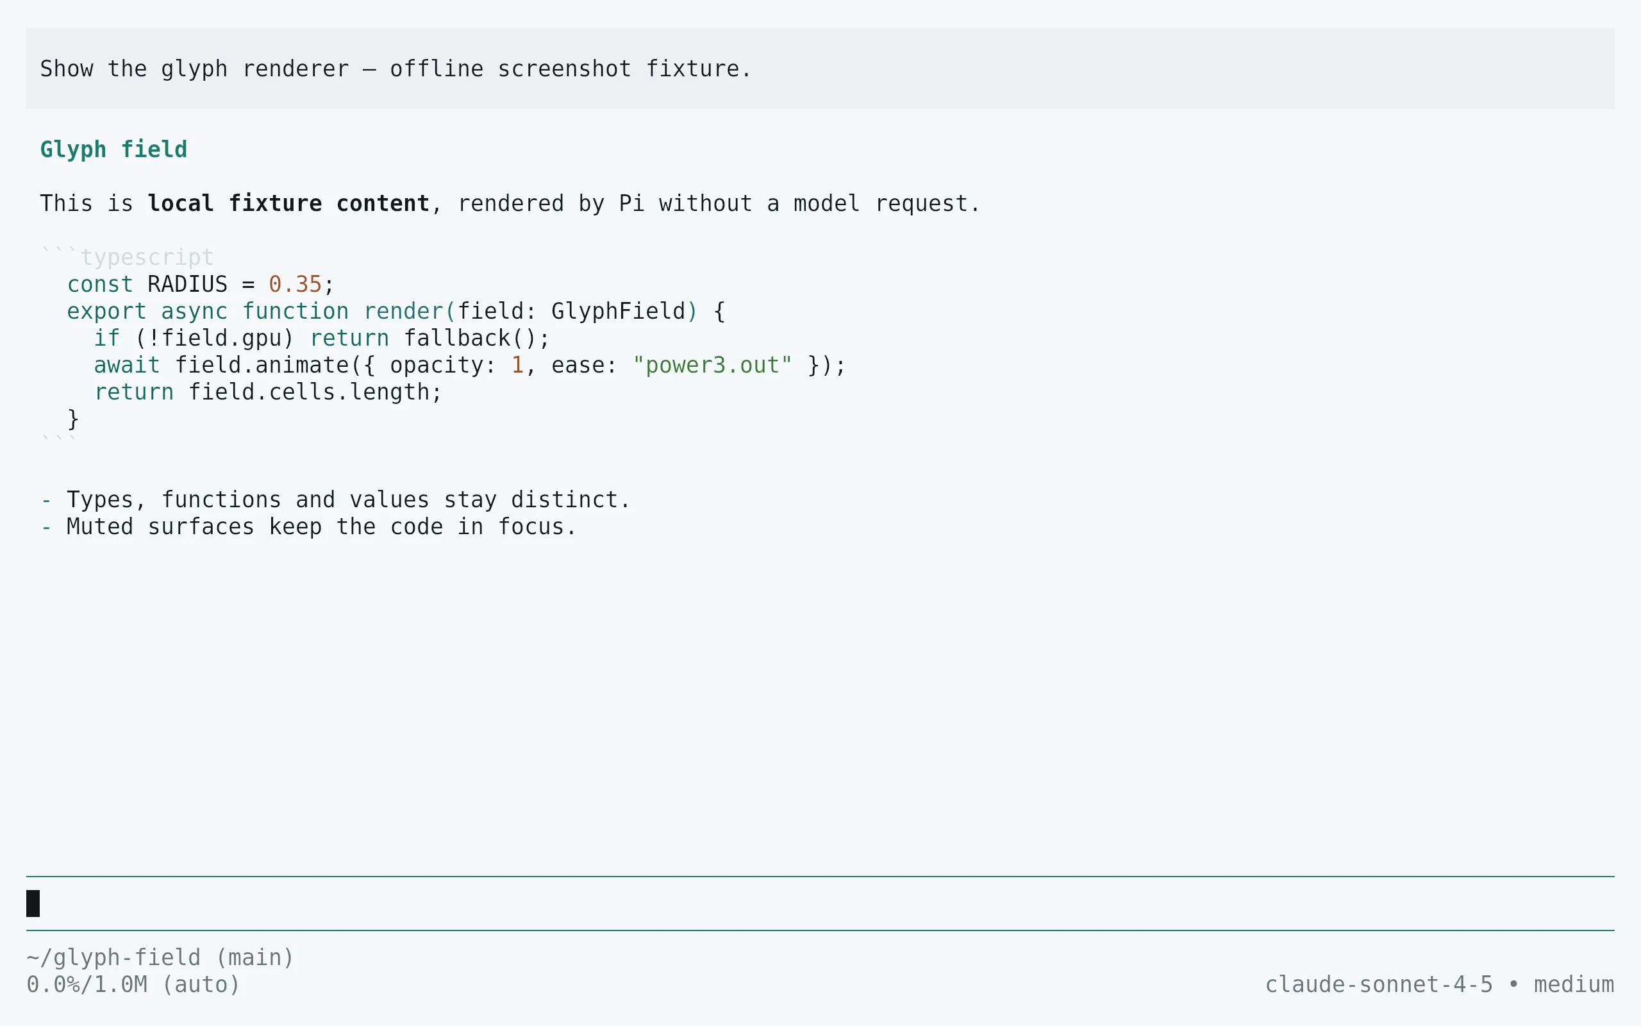This screenshot has height=1026, width=1641.
Task: Click the 'claude-sonnet-4-5' model name
Action: (x=1379, y=984)
